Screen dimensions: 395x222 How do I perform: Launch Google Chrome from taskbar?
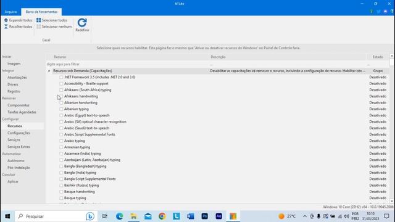(x=162, y=216)
